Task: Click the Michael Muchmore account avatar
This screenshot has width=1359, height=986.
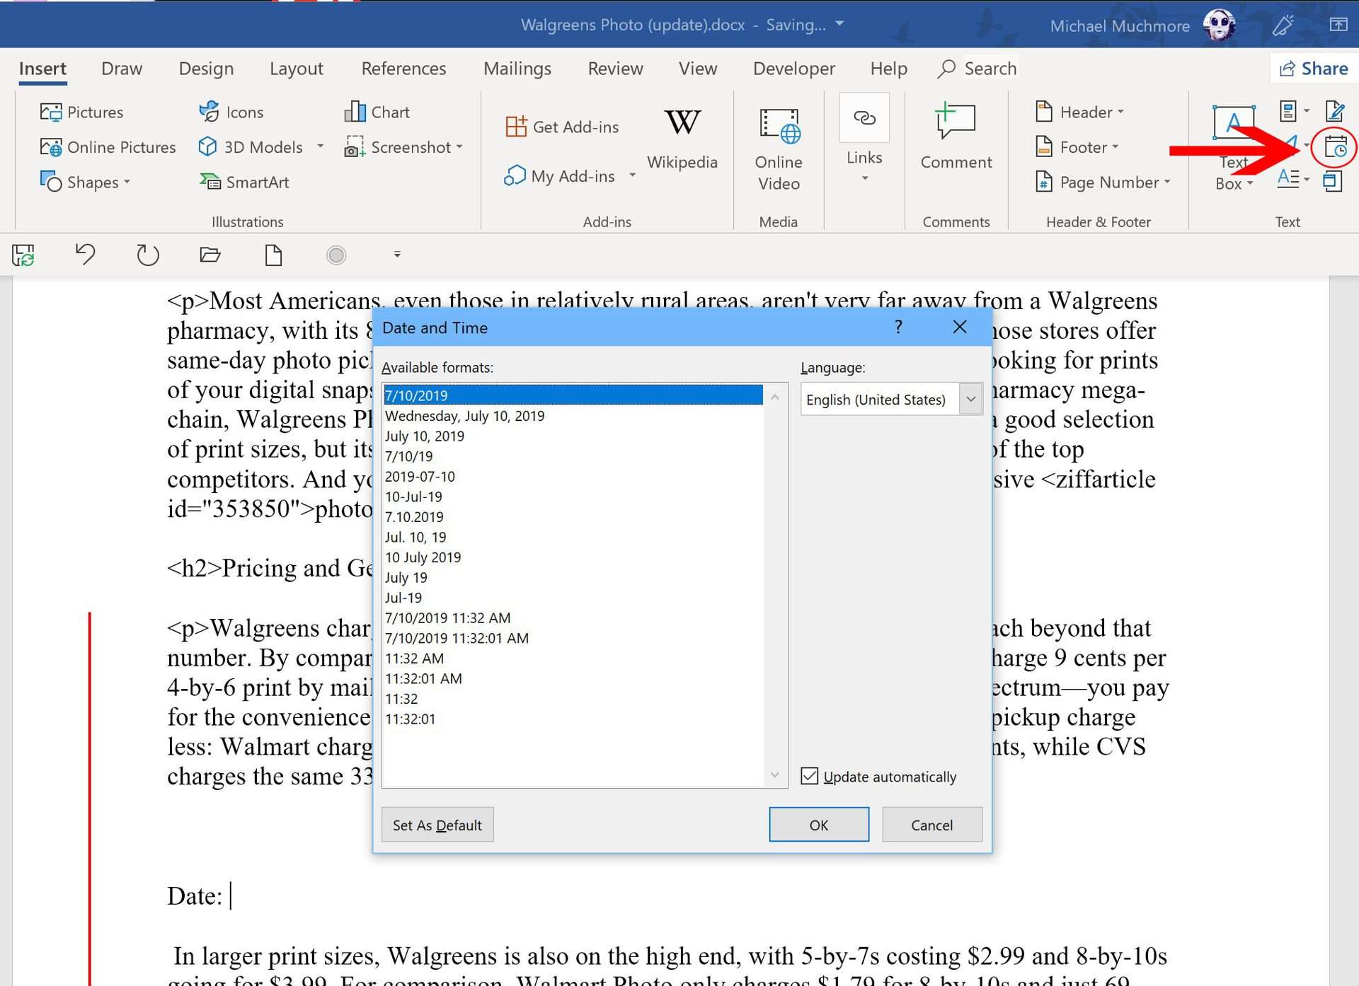Action: click(1219, 25)
